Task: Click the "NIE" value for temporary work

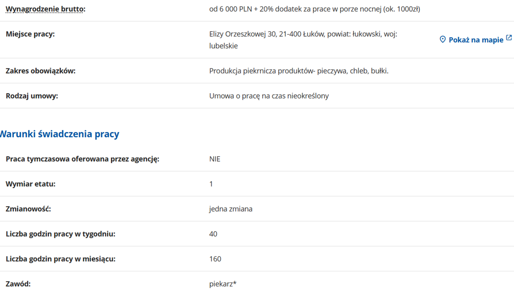Action: [215, 159]
